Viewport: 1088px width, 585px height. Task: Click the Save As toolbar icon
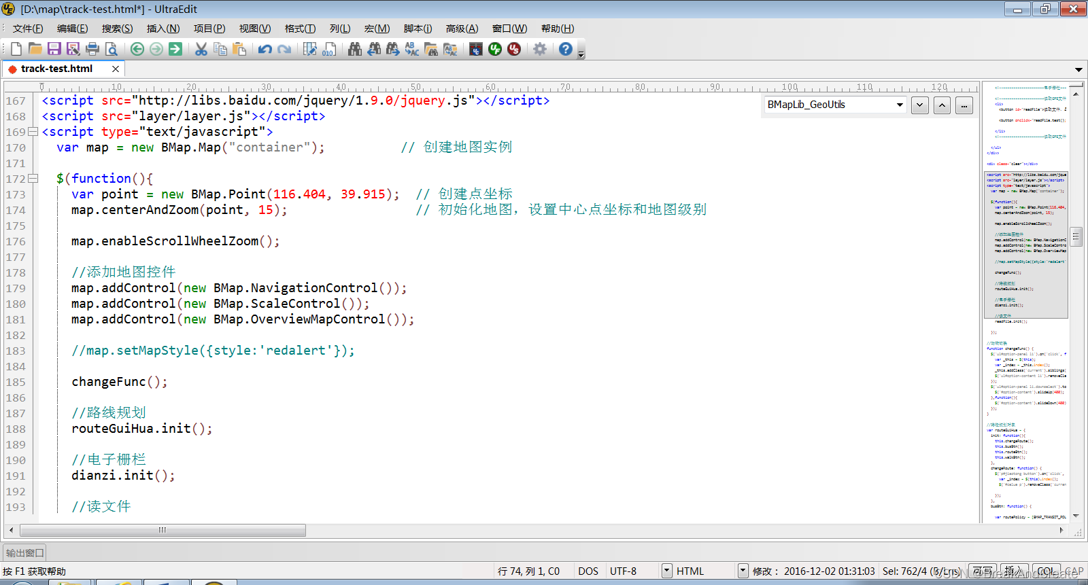(x=73, y=49)
